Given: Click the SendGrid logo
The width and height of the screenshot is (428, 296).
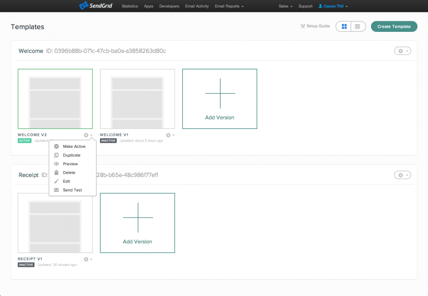Looking at the screenshot, I should pos(96,6).
